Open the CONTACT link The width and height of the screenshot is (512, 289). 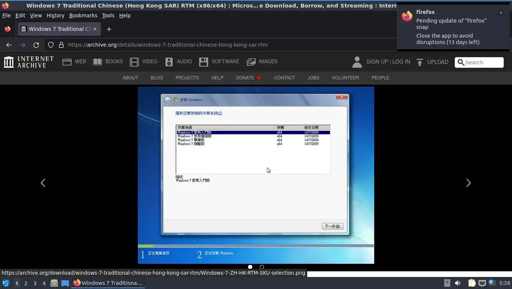click(284, 78)
